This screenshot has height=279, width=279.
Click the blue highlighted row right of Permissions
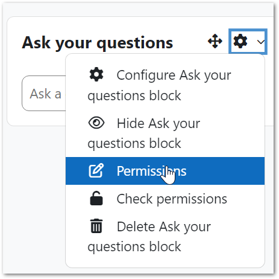coord(225,171)
